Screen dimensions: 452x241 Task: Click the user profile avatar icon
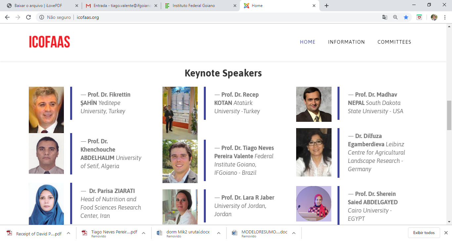coord(434,18)
